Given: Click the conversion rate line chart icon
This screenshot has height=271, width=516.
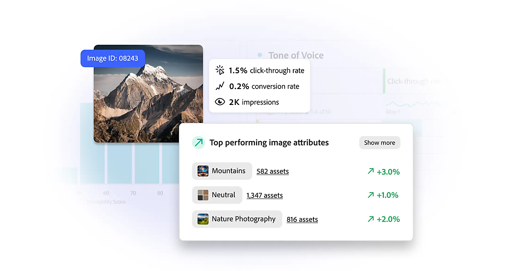Looking at the screenshot, I should pyautogui.click(x=220, y=86).
